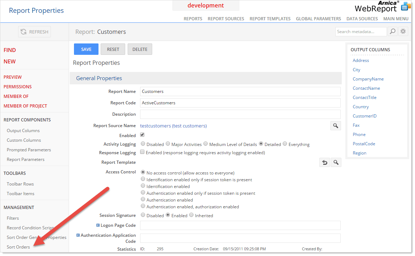Click inside the Description field
Image resolution: width=415 pixels, height=256 pixels.
coord(240,114)
